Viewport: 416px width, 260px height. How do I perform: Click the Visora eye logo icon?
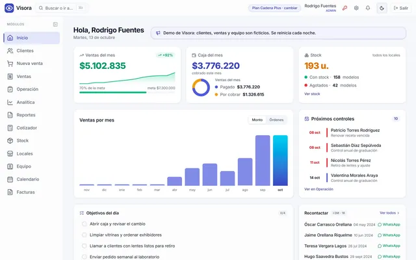(x=9, y=8)
